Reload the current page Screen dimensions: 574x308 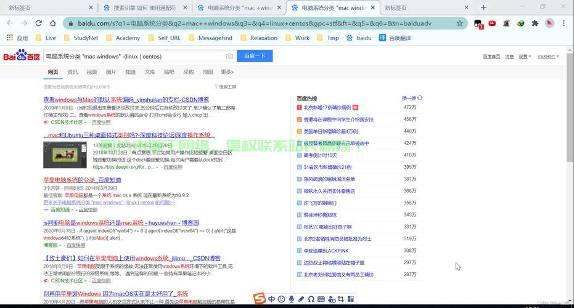pos(38,23)
